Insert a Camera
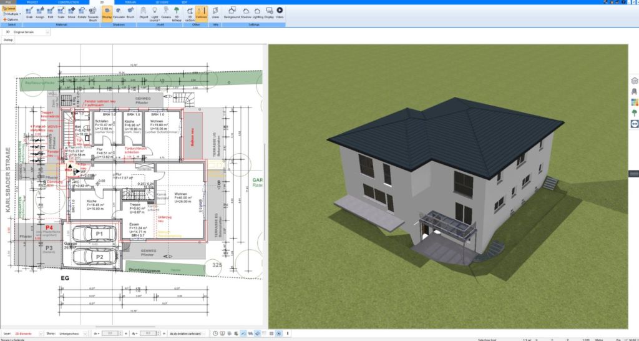Screen dimensions: 639x341 click(166, 12)
